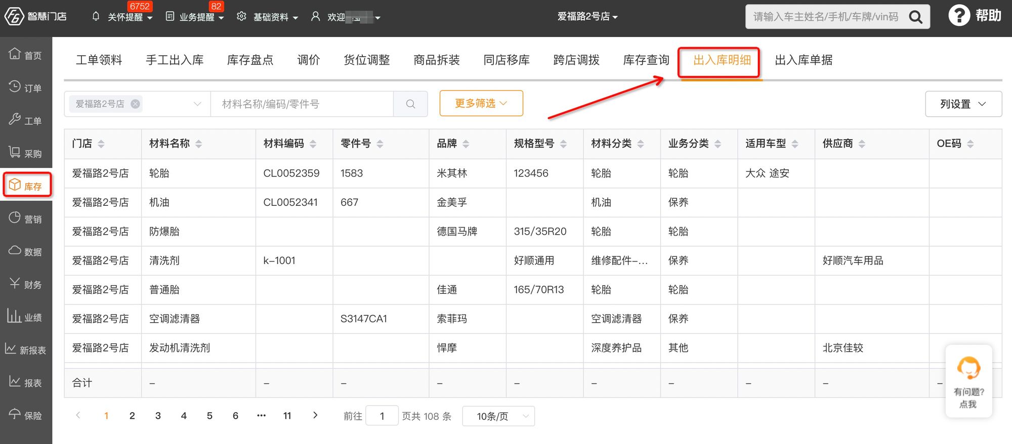
Task: Open the pagination ellipsis for more pages
Action: (x=261, y=416)
